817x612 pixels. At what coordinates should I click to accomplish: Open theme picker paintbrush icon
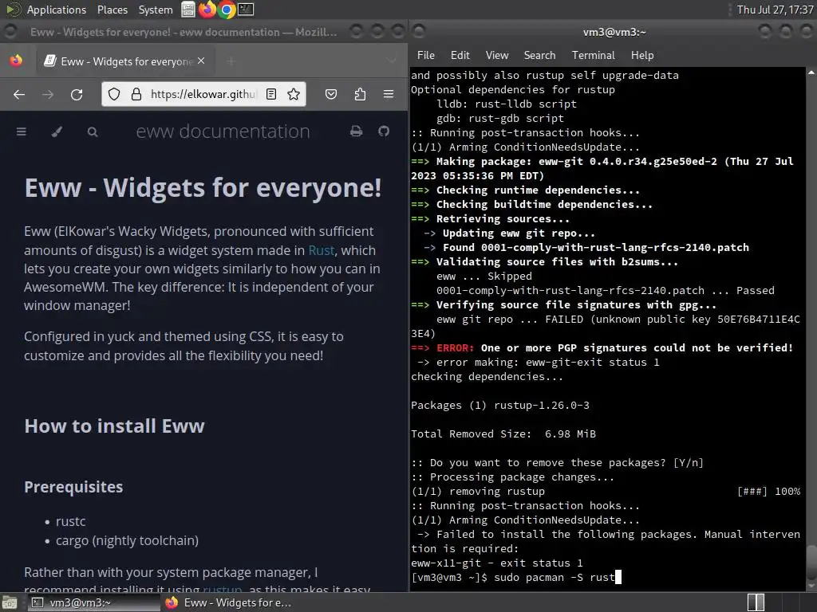pos(57,131)
